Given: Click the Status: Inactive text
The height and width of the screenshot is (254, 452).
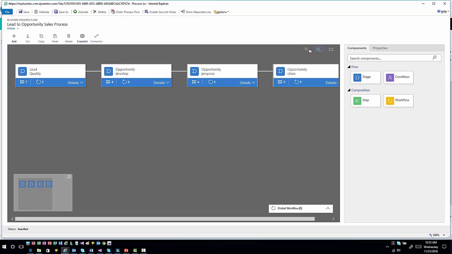Looking at the screenshot, I should pyautogui.click(x=18, y=229).
